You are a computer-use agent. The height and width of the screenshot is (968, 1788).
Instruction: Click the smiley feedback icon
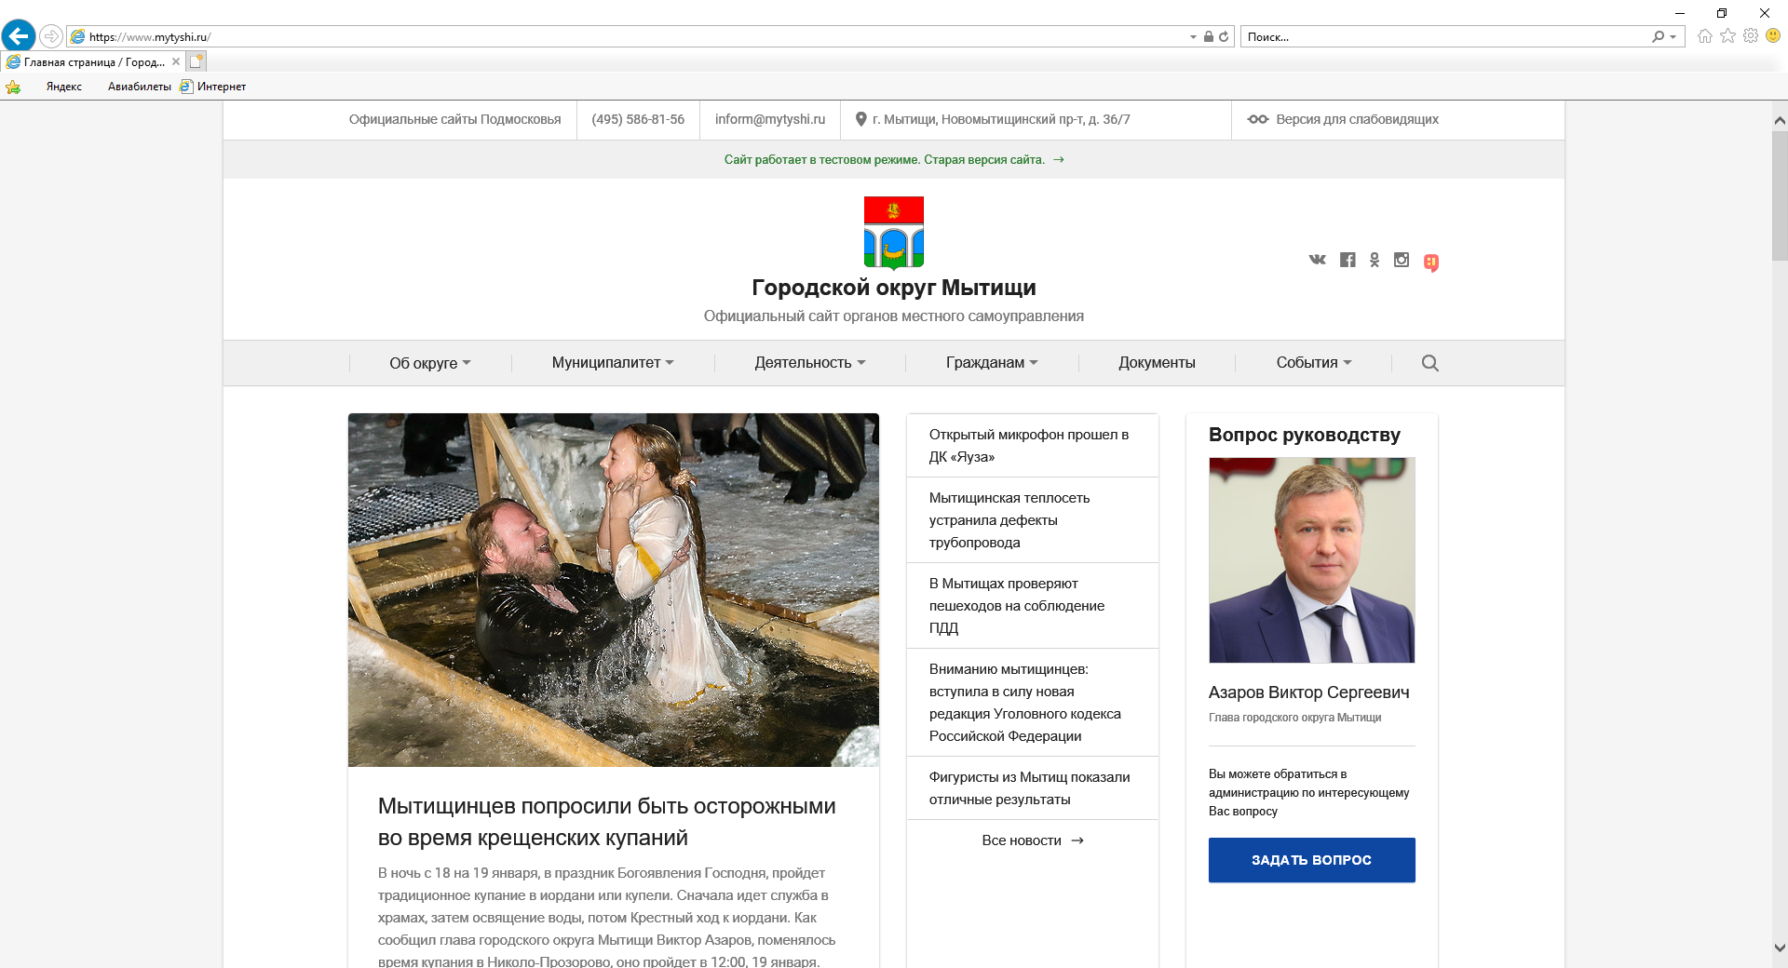click(1773, 35)
